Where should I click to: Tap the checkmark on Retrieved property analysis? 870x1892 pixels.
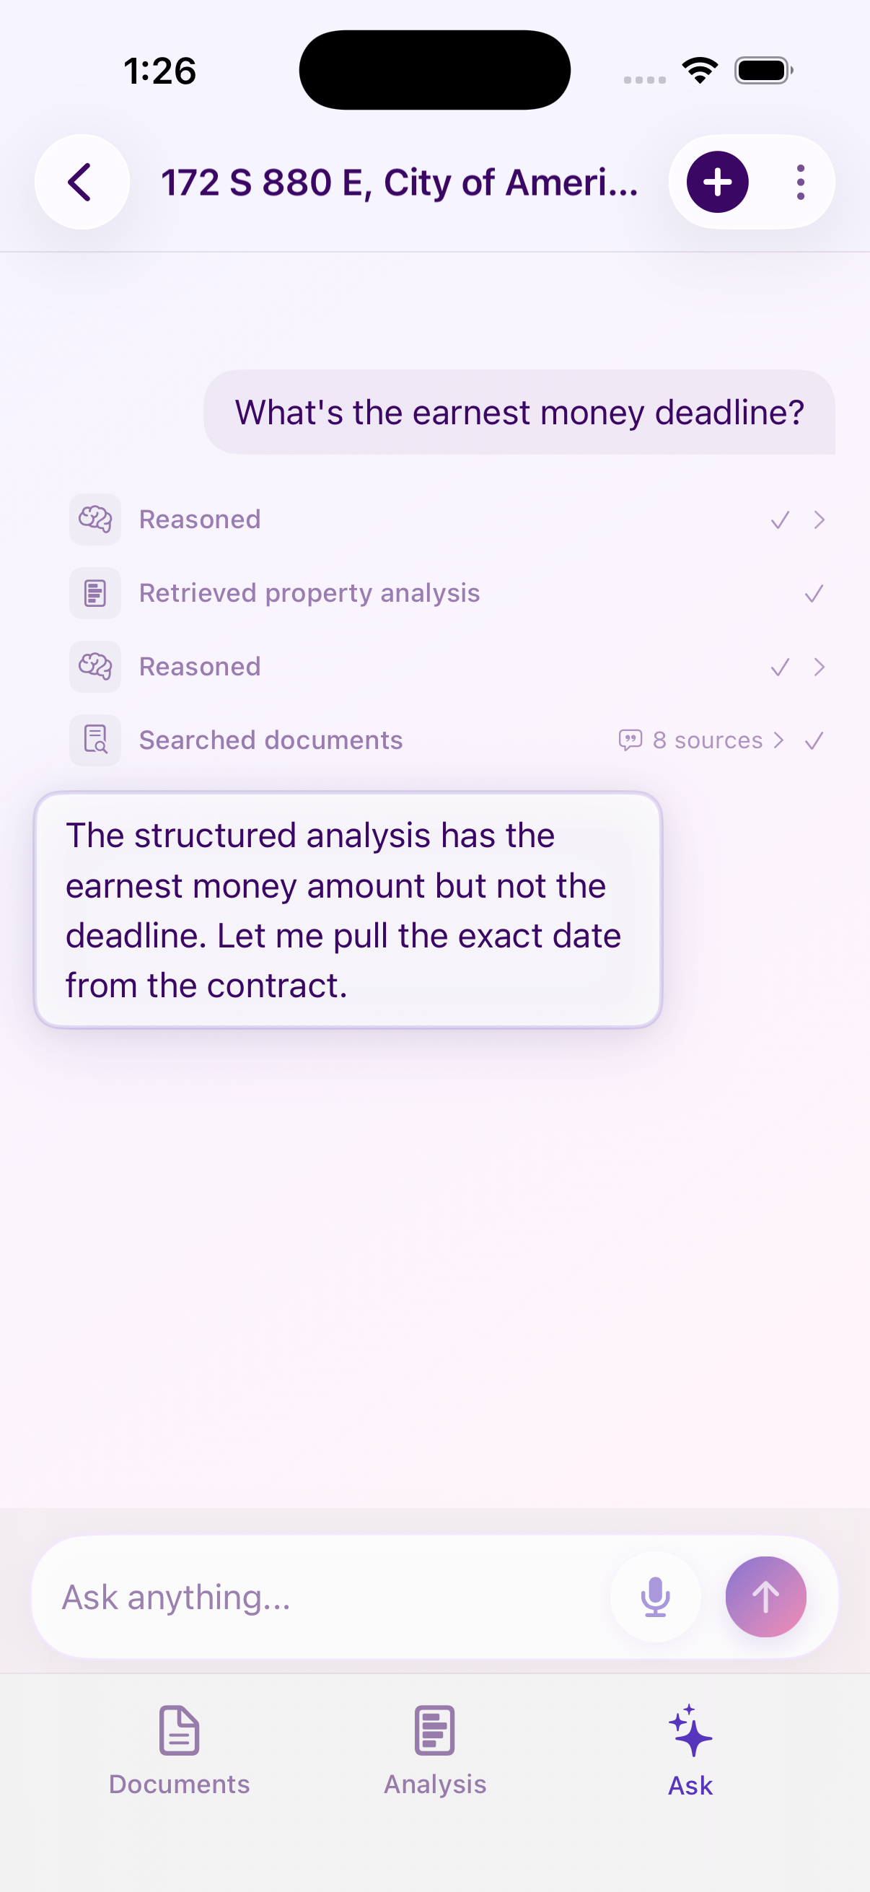click(x=814, y=592)
